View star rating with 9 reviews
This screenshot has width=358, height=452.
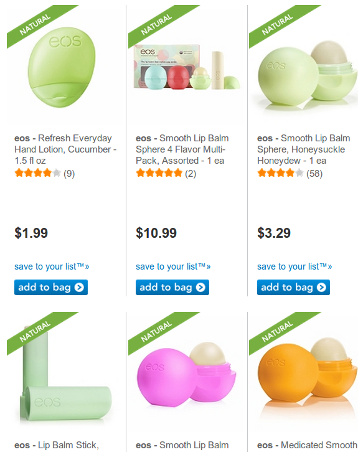(x=45, y=173)
